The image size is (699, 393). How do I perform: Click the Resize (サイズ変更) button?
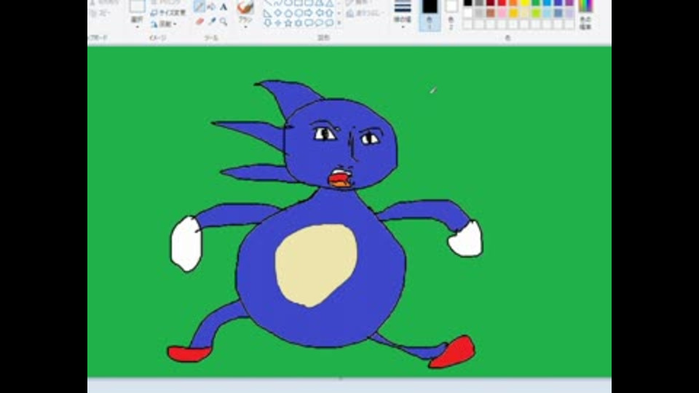(168, 12)
